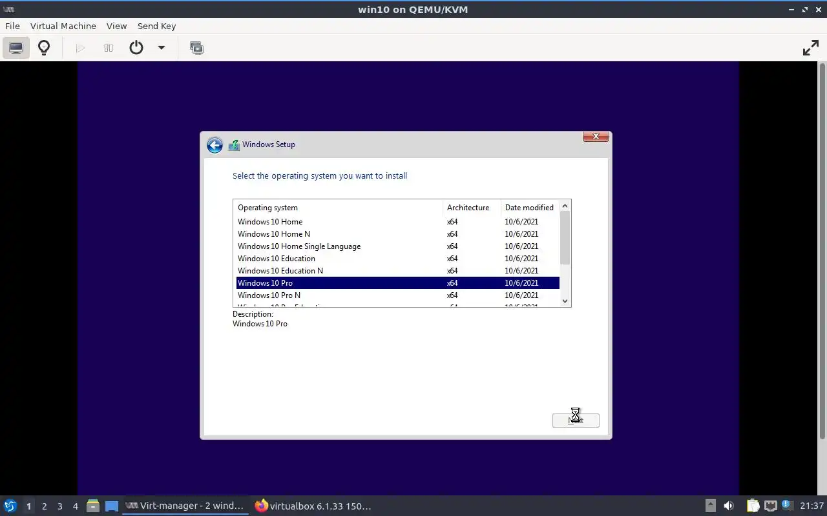Click the virt-viewer window menu icon
The width and height of the screenshot is (827, 516).
coord(9,10)
